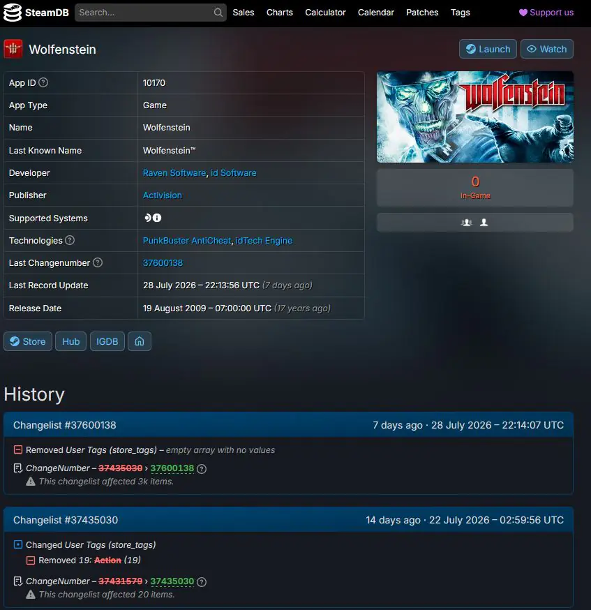Image resolution: width=591 pixels, height=610 pixels.
Task: Click struck-through 37435030 number in first changelist
Action: [x=120, y=468]
